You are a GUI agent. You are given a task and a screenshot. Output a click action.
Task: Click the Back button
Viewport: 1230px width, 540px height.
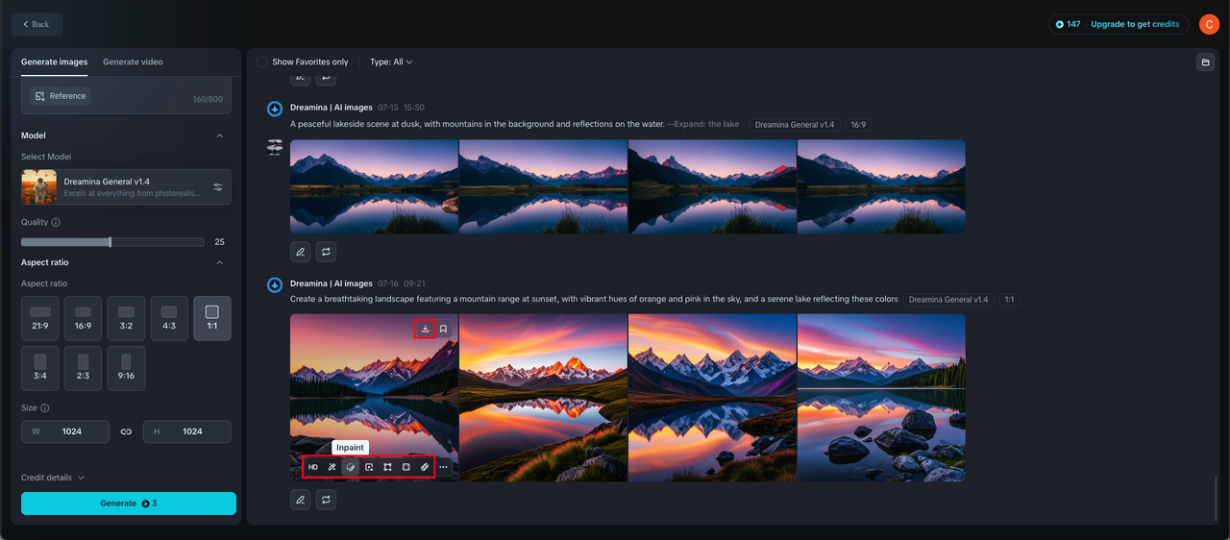click(x=37, y=24)
